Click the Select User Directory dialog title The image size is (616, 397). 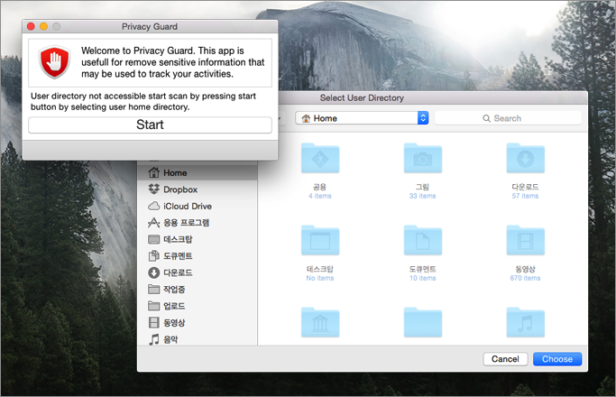(x=362, y=97)
